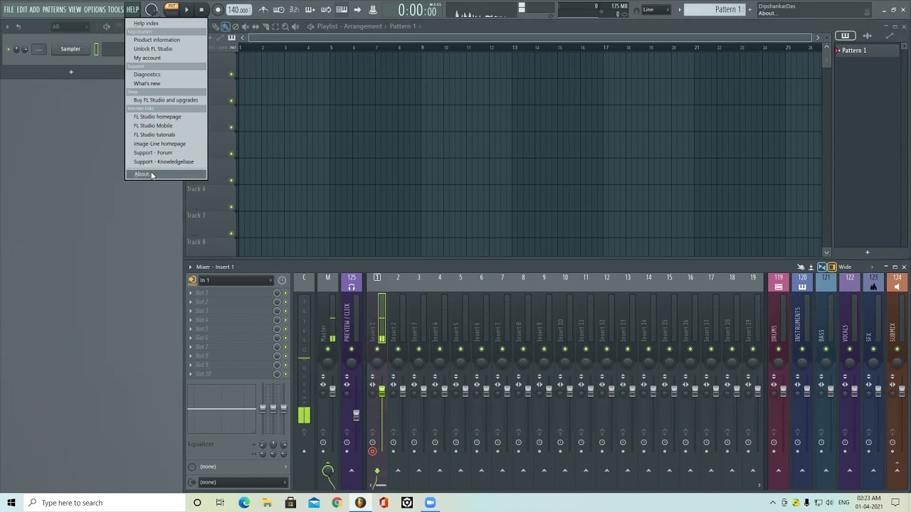Open the FILE menu
This screenshot has width=911, height=512.
pyautogui.click(x=9, y=9)
